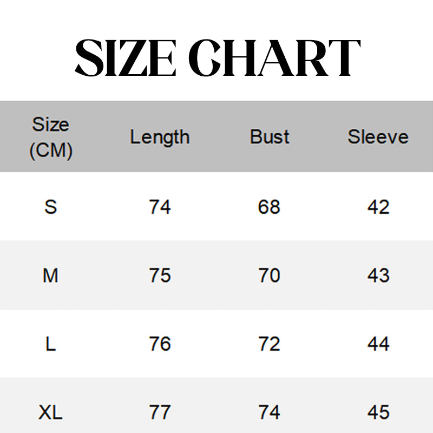Click length value 75 for size M
433x433 pixels.
(160, 275)
